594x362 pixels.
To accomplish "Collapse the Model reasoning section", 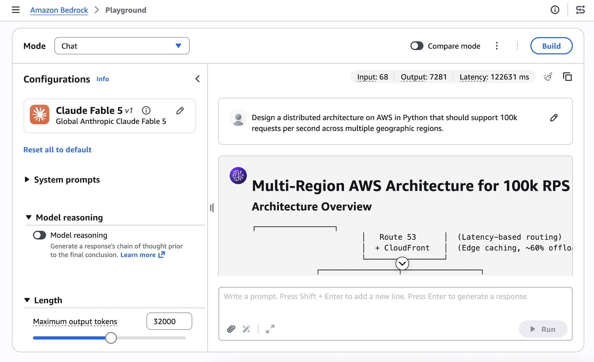I will pyautogui.click(x=64, y=218).
